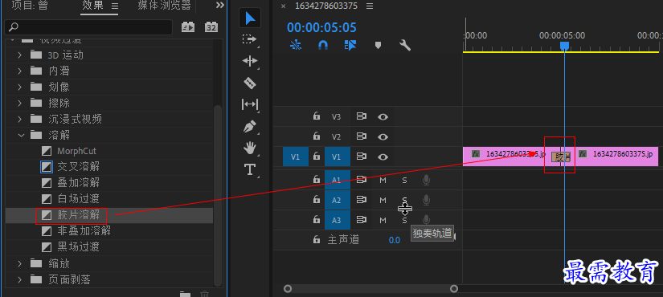The width and height of the screenshot is (663, 297).
Task: Select the 胶片 transition on V1
Action: pyautogui.click(x=561, y=157)
